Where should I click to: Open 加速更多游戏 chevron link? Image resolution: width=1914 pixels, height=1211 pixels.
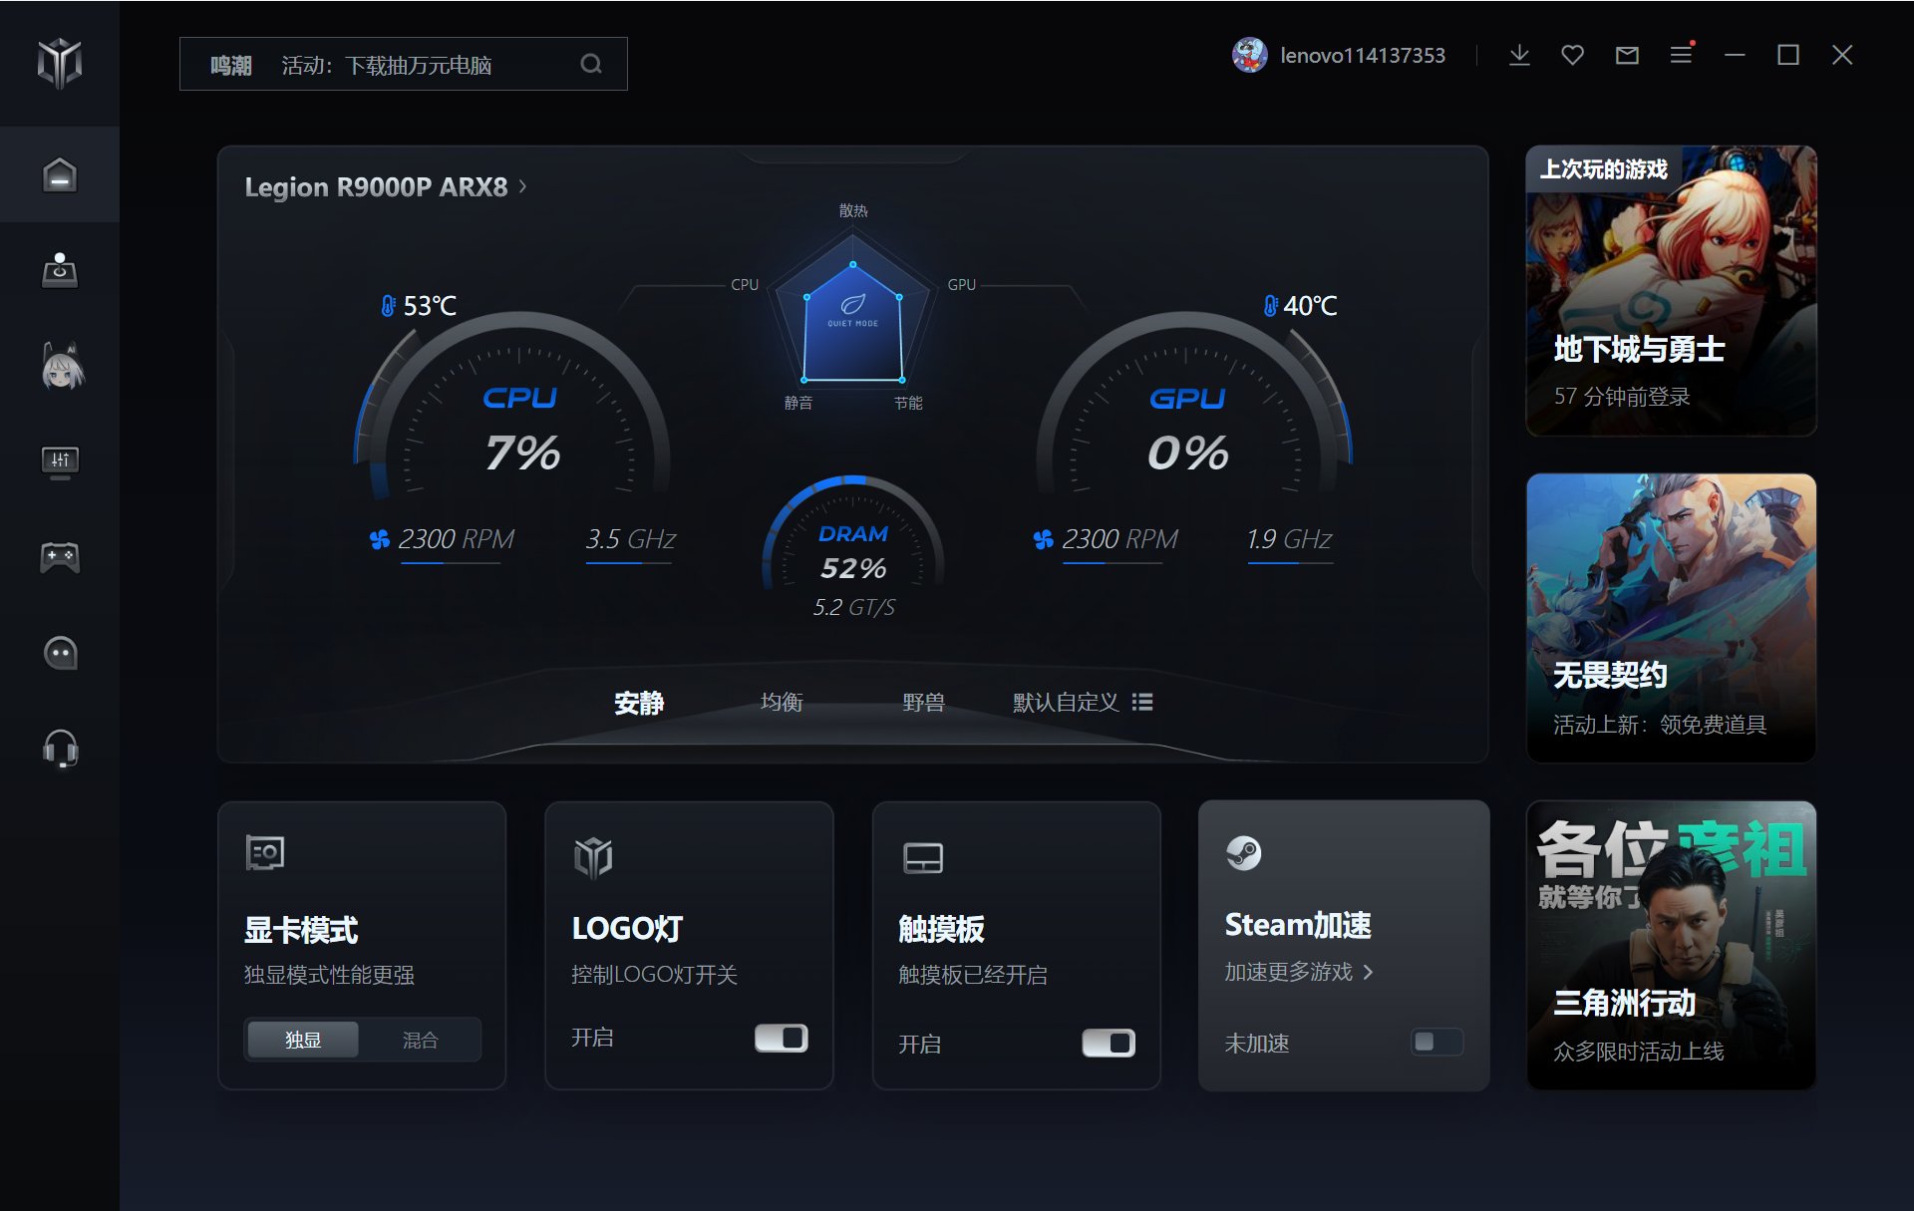(x=1368, y=972)
